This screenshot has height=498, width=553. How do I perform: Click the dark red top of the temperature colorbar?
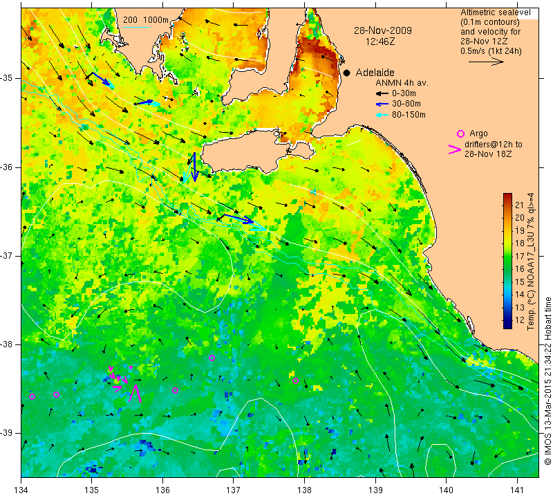click(x=507, y=196)
